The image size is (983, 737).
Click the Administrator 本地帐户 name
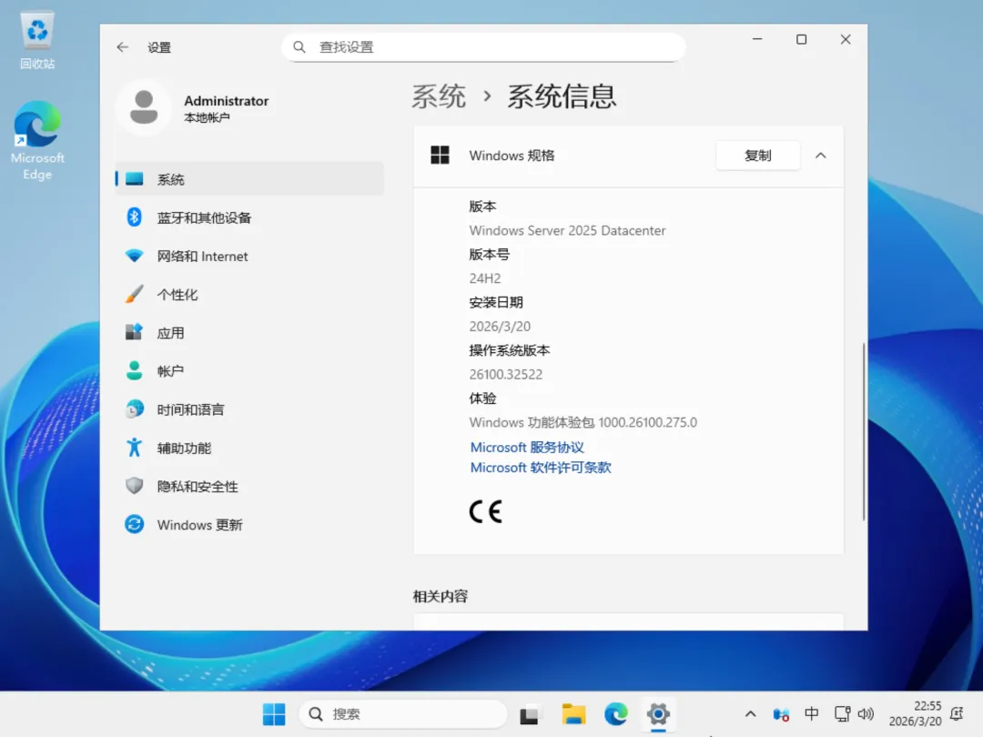coord(227,107)
